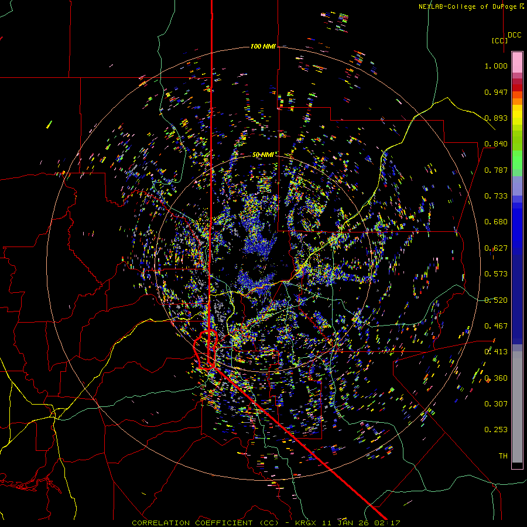This screenshot has width=527, height=527.
Task: Select the 0.840 scale value
Action: (x=496, y=144)
